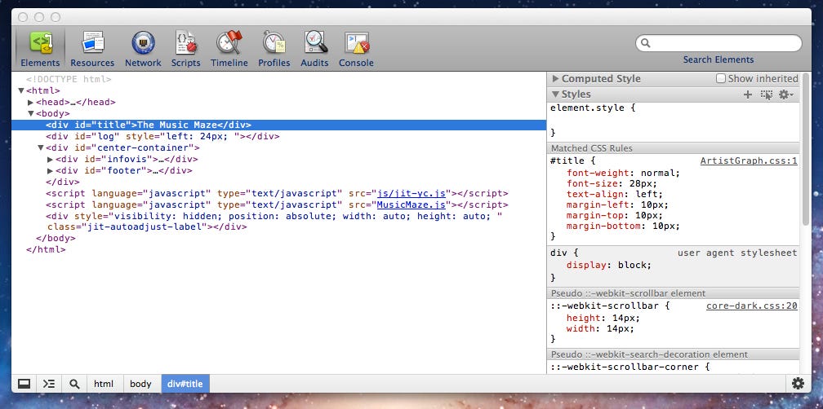Screen dimensions: 823x409
Task: Collapse the body node
Action: (31, 113)
